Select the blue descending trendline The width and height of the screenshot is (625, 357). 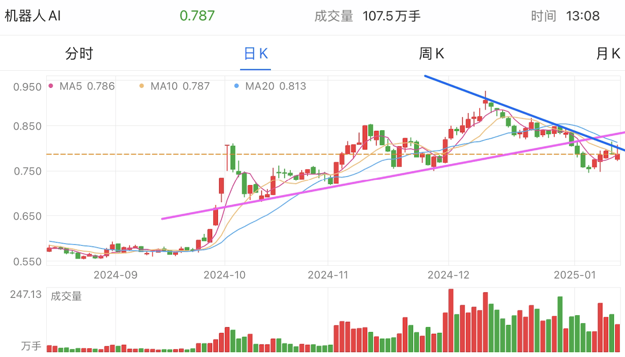click(525, 114)
